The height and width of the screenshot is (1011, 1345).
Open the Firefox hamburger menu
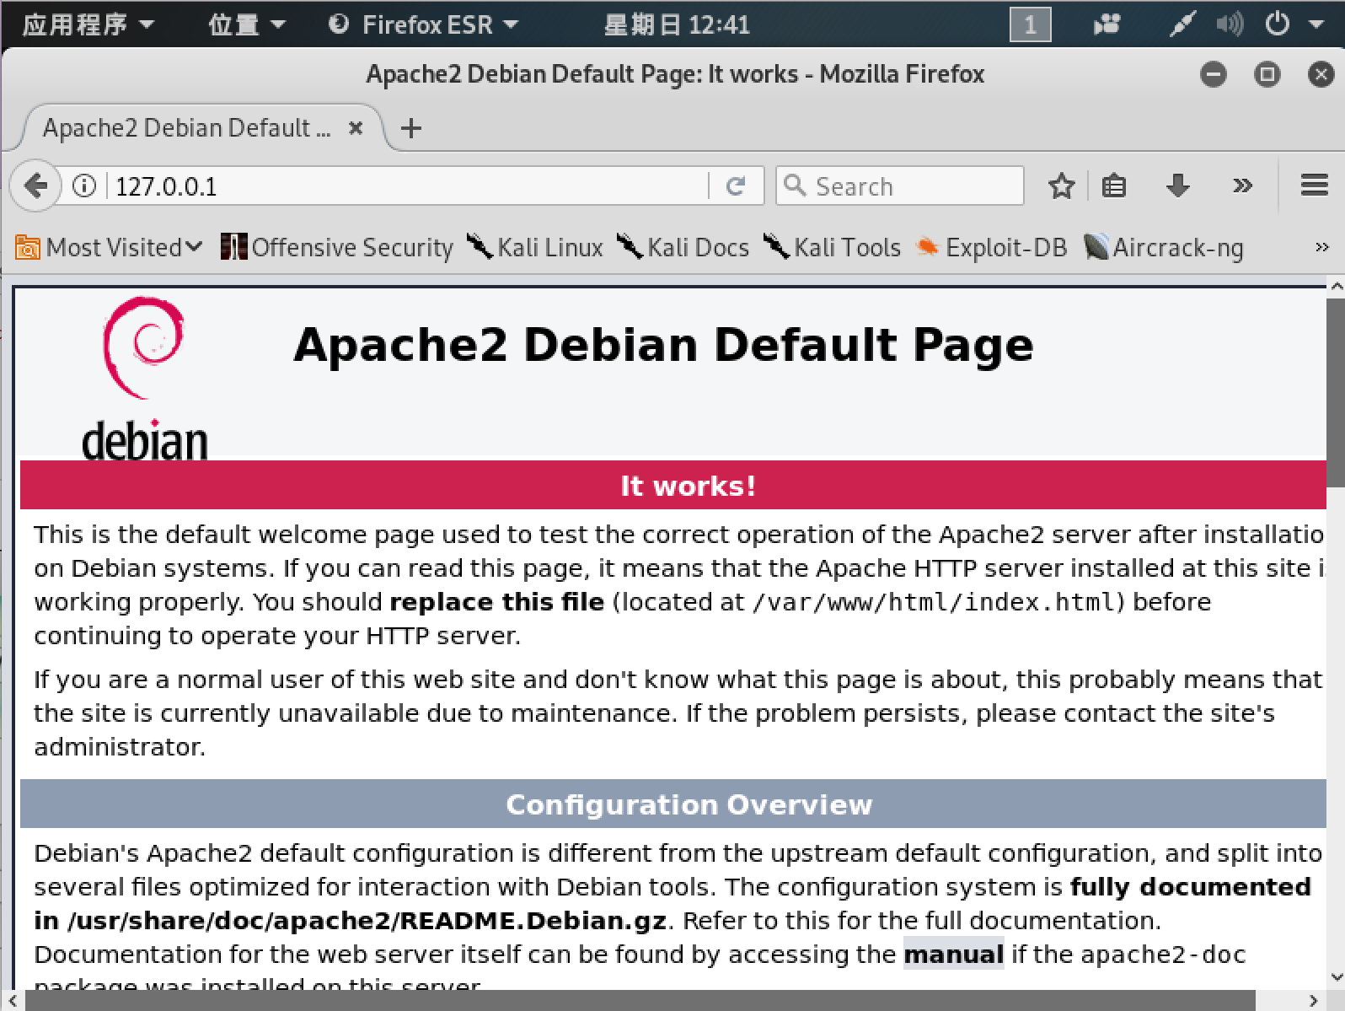(x=1314, y=186)
